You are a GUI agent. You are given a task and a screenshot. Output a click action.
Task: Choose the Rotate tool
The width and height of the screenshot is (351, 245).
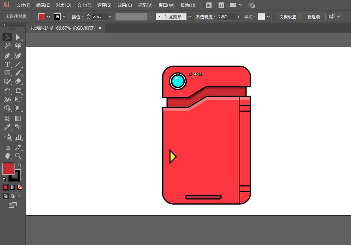click(x=7, y=91)
